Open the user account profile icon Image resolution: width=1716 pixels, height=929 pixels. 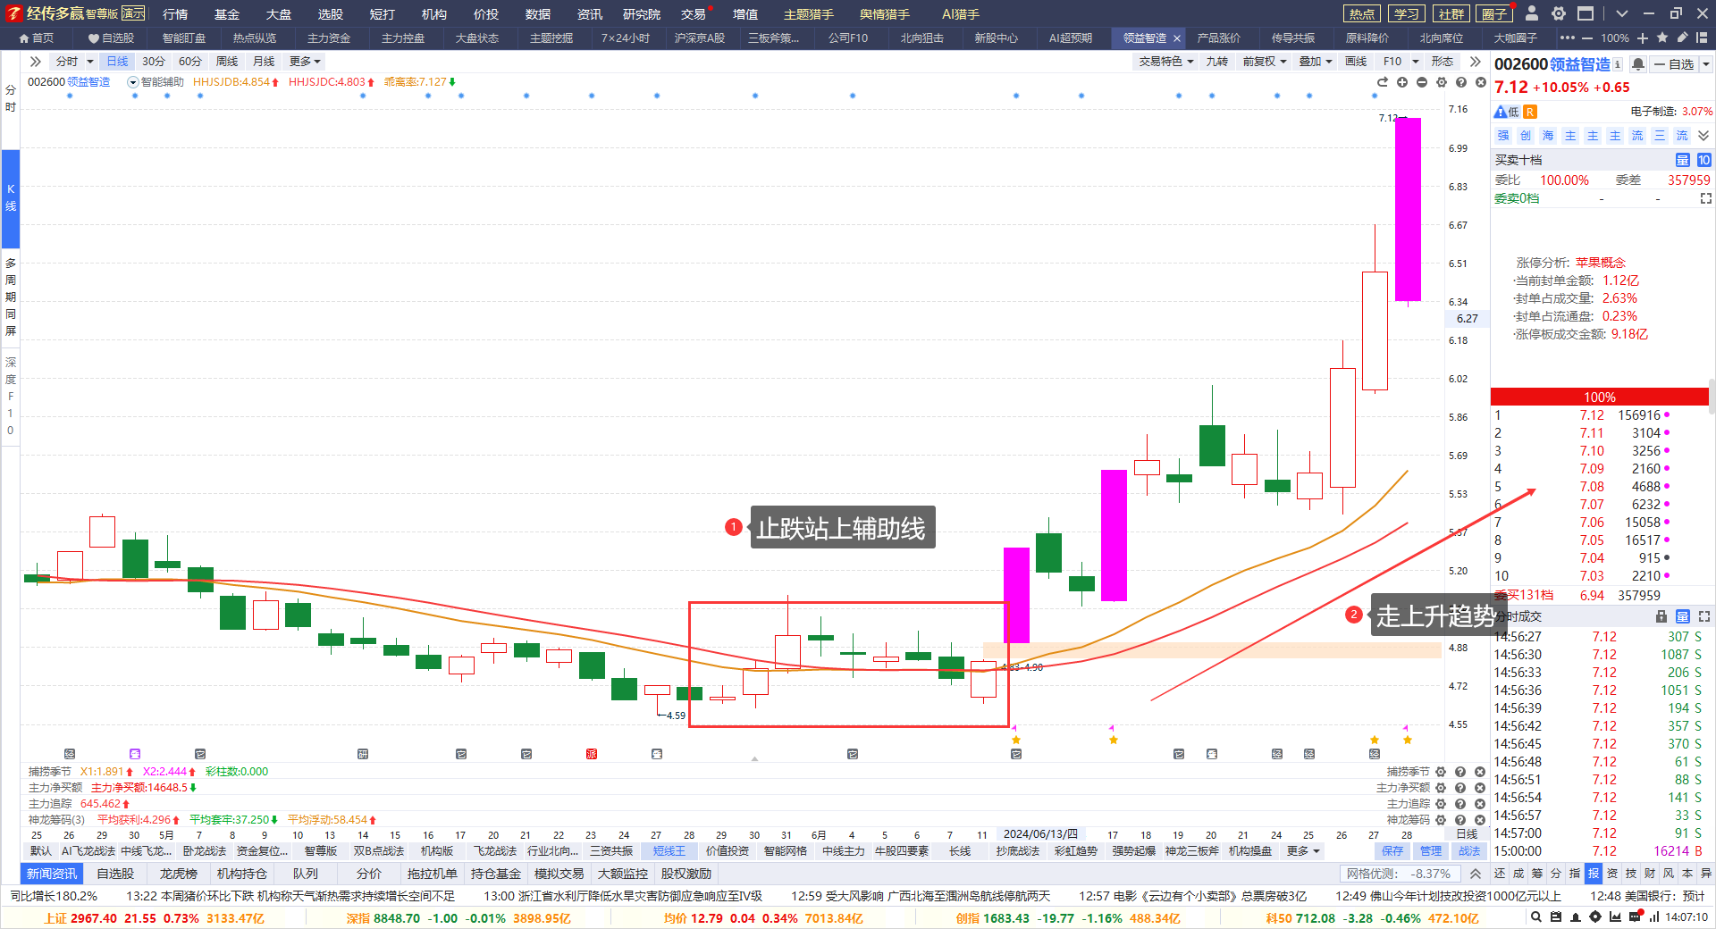(1532, 13)
